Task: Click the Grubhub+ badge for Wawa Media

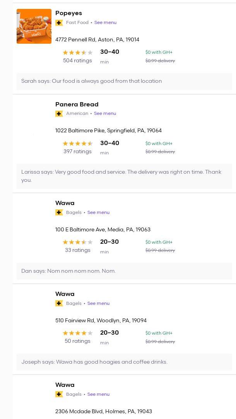Action: pos(59,212)
